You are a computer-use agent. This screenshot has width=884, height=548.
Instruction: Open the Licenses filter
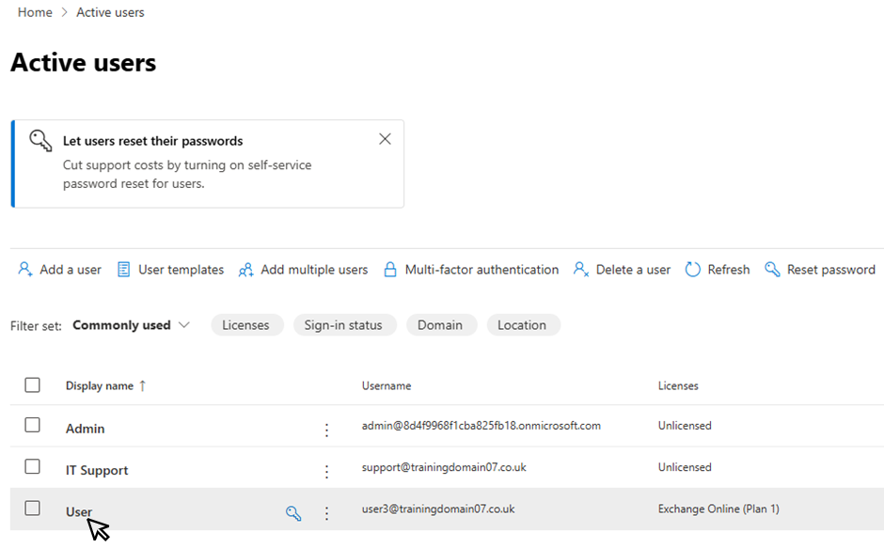click(x=245, y=325)
